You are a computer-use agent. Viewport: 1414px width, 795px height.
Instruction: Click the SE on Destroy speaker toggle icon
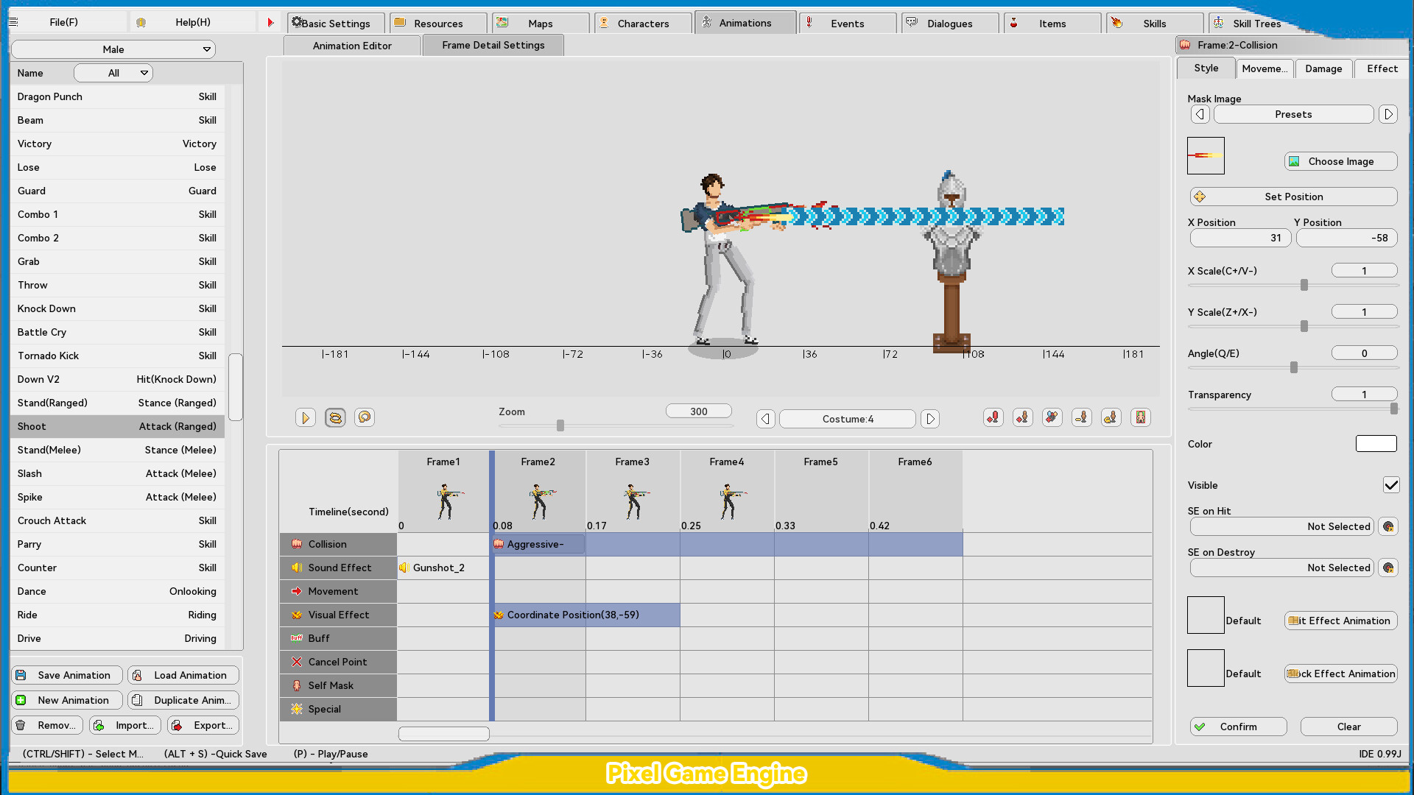1387,568
